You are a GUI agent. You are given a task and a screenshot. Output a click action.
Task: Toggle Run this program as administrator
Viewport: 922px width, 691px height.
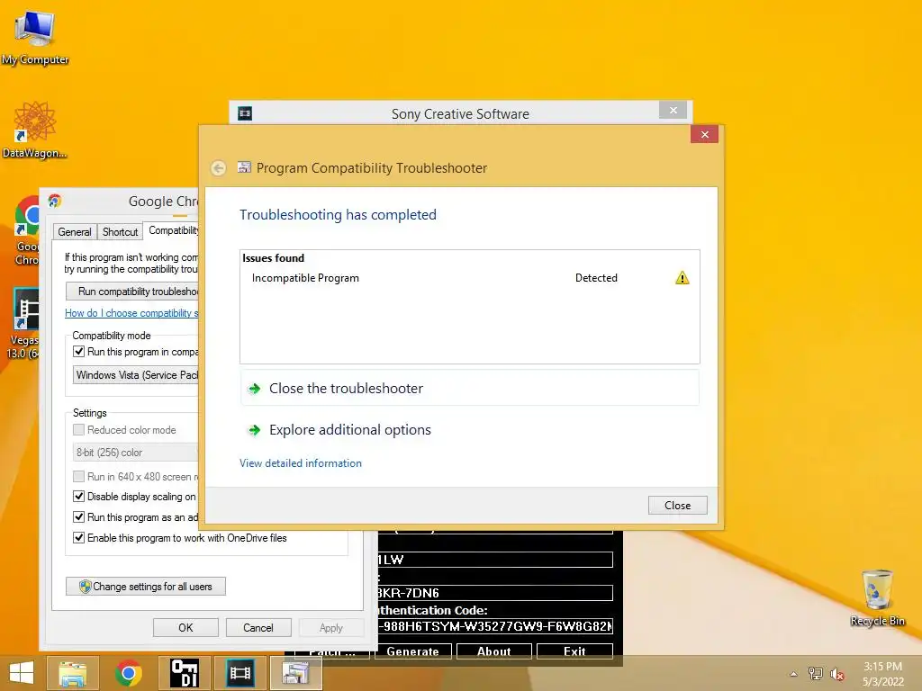pyautogui.click(x=79, y=516)
